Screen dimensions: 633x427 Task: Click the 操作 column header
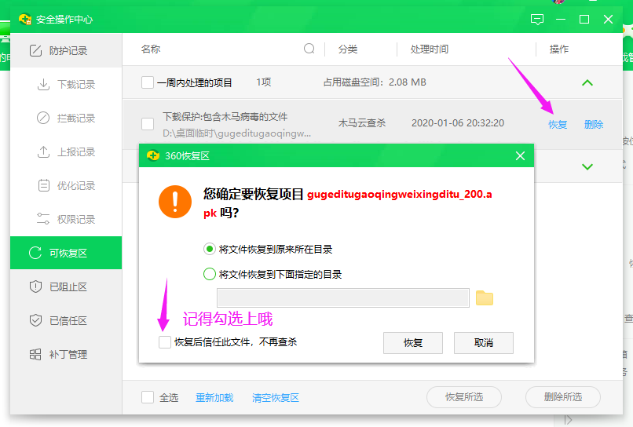pyautogui.click(x=558, y=49)
